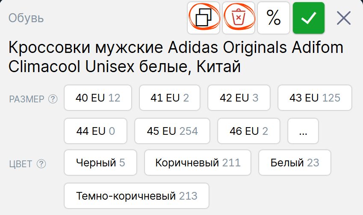
Task: Expand more sizes with ellipsis button
Action: (x=303, y=131)
